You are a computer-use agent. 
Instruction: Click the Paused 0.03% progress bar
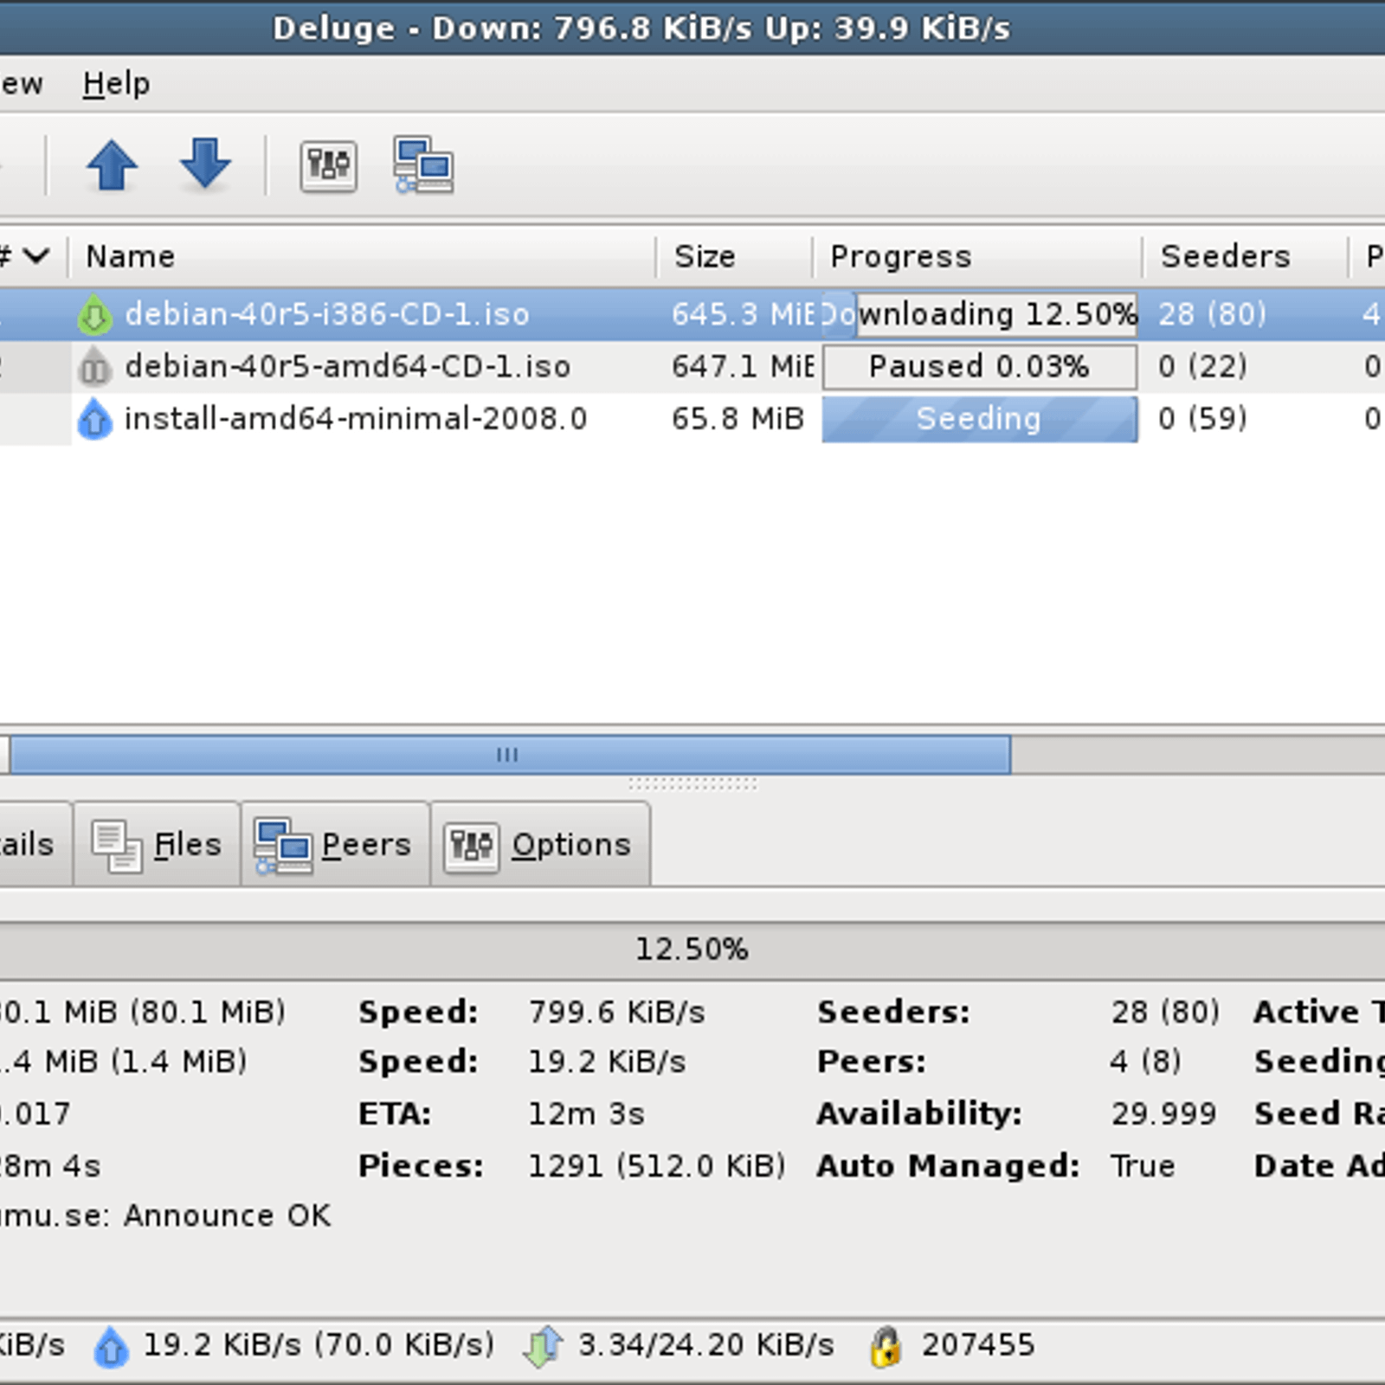[x=979, y=367]
